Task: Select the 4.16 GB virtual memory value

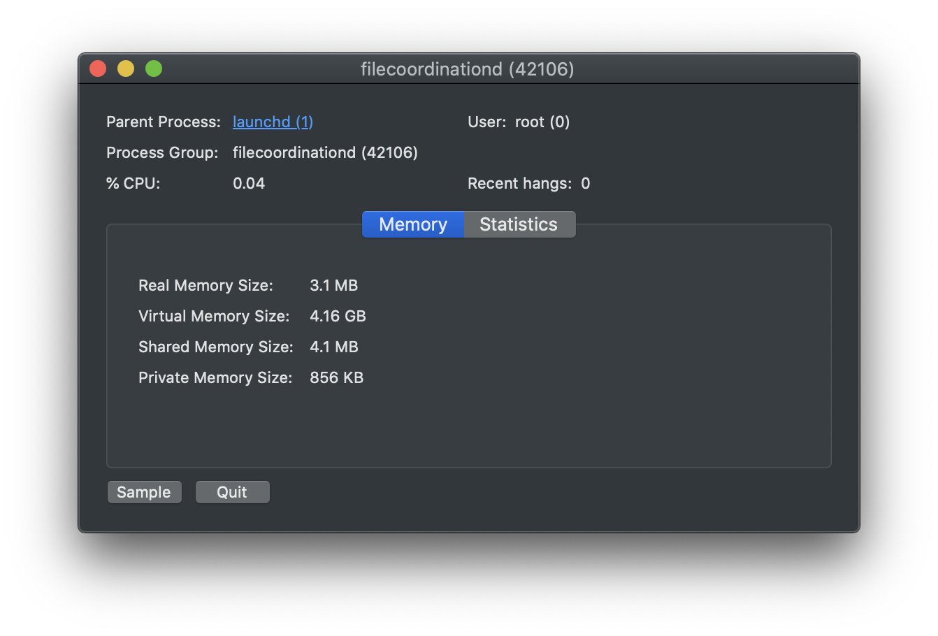Action: 338,316
